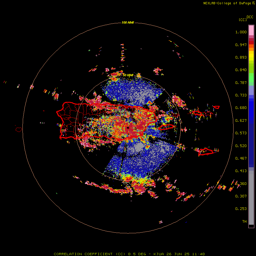Select the 0.787 legend value
Image resolution: width=256 pixels, height=256 pixels.
pyautogui.click(x=241, y=82)
